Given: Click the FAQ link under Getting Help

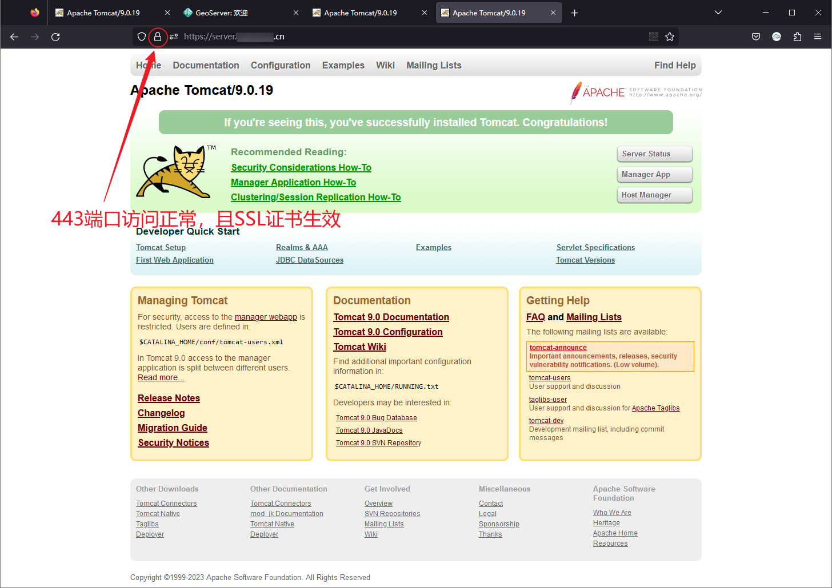Looking at the screenshot, I should pos(535,317).
